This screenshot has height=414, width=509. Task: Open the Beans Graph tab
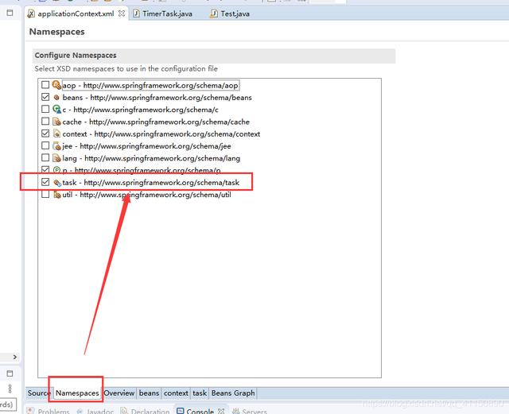point(233,393)
